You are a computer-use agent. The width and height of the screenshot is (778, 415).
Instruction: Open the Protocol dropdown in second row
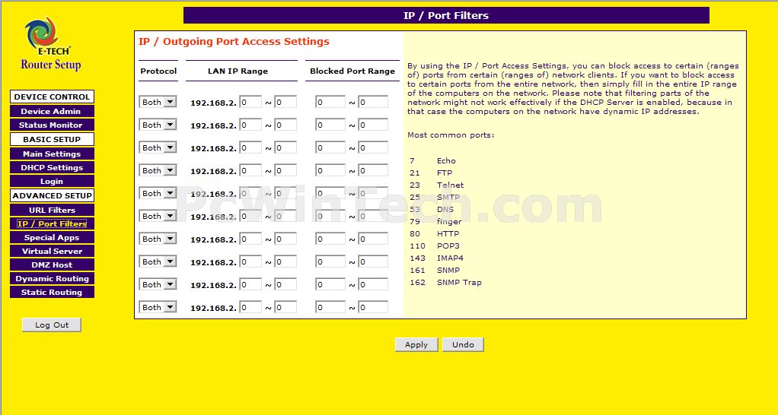(158, 125)
